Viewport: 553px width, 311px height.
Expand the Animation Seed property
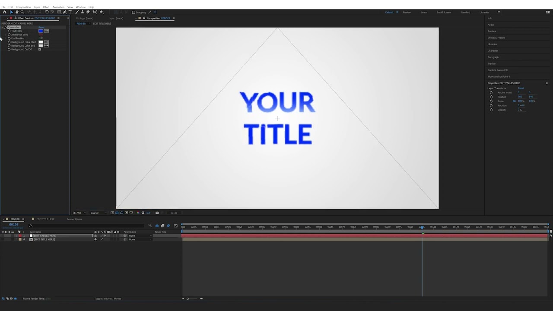pyautogui.click(x=6, y=35)
